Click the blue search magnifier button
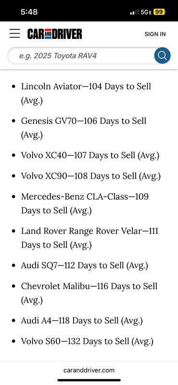This screenshot has height=385, width=178. tap(162, 55)
